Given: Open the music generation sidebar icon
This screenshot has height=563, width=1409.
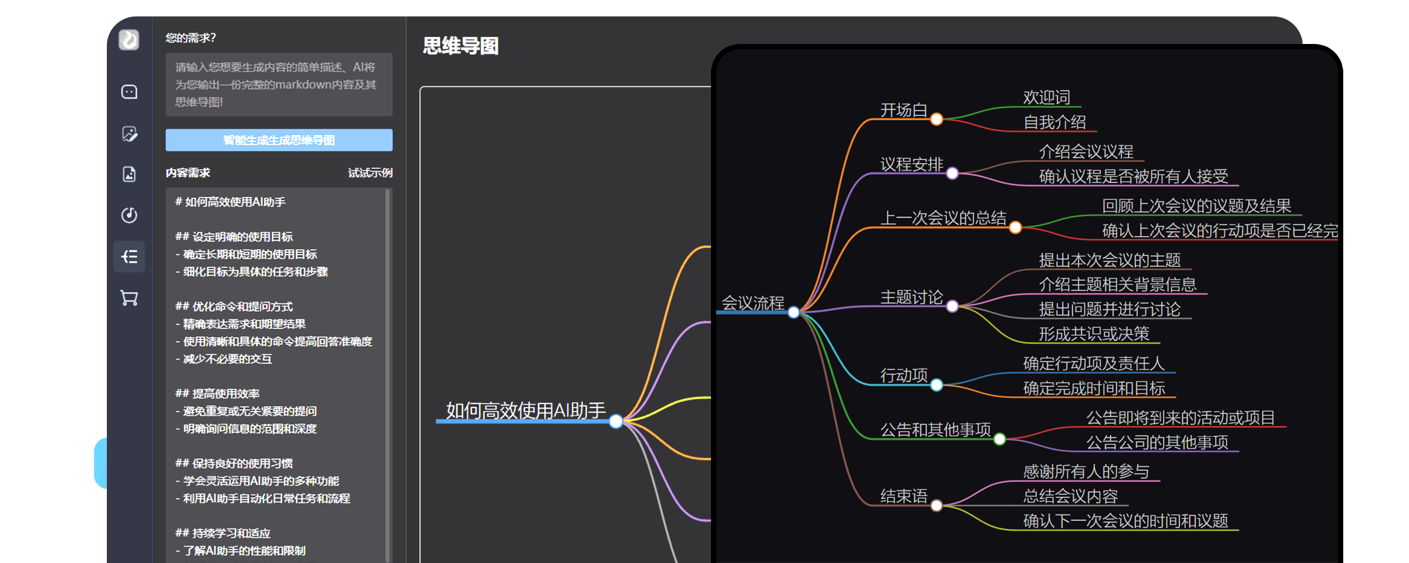Looking at the screenshot, I should [129, 215].
